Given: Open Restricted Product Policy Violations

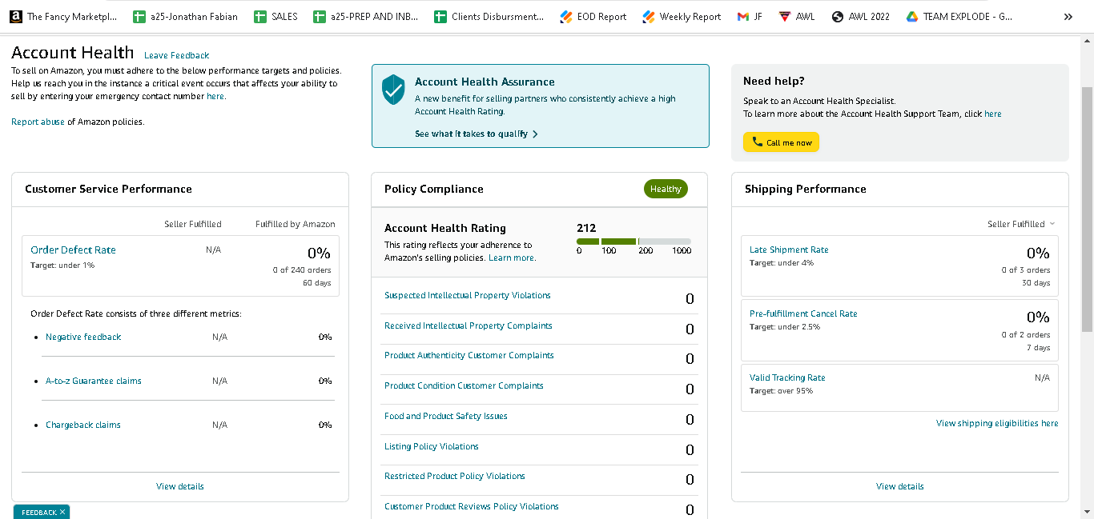Looking at the screenshot, I should 455,476.
